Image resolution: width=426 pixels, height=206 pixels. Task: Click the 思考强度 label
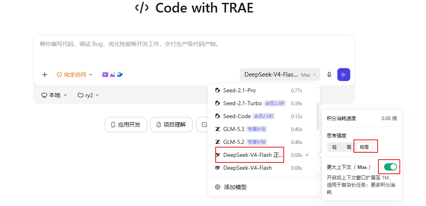(x=337, y=135)
